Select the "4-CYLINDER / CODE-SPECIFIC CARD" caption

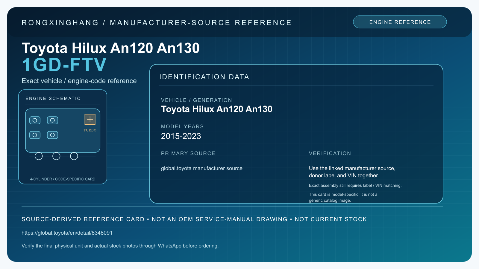pyautogui.click(x=63, y=179)
